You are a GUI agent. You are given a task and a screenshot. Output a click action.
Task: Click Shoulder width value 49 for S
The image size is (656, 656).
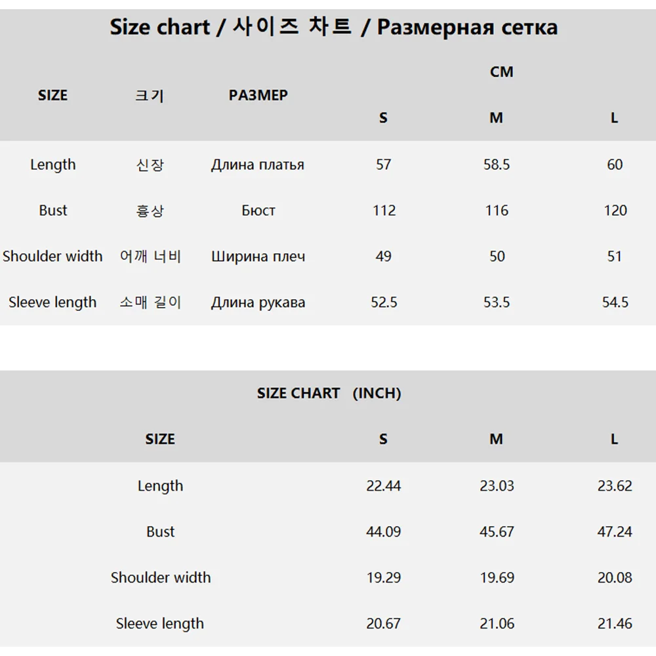[x=383, y=256]
